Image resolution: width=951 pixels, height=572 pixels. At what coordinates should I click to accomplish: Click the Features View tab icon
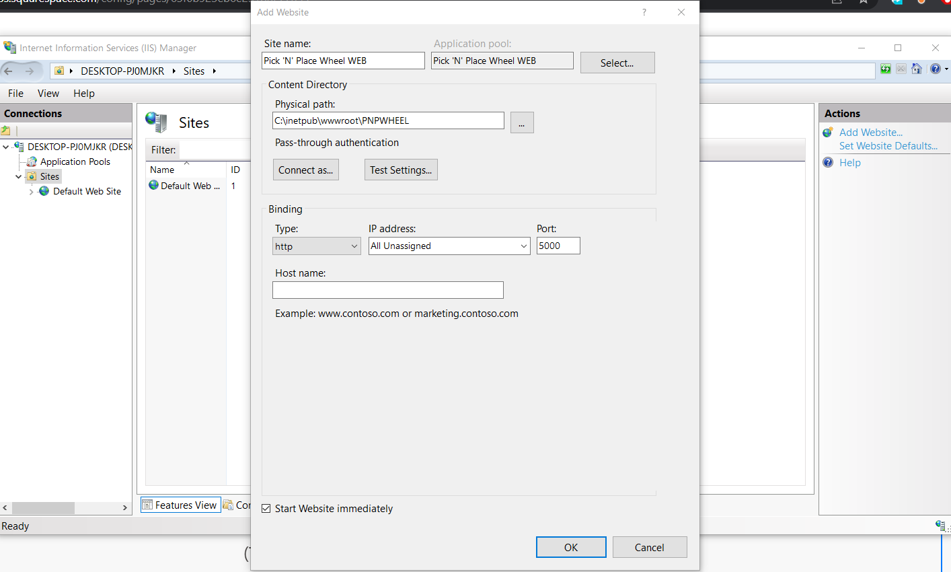(x=147, y=505)
